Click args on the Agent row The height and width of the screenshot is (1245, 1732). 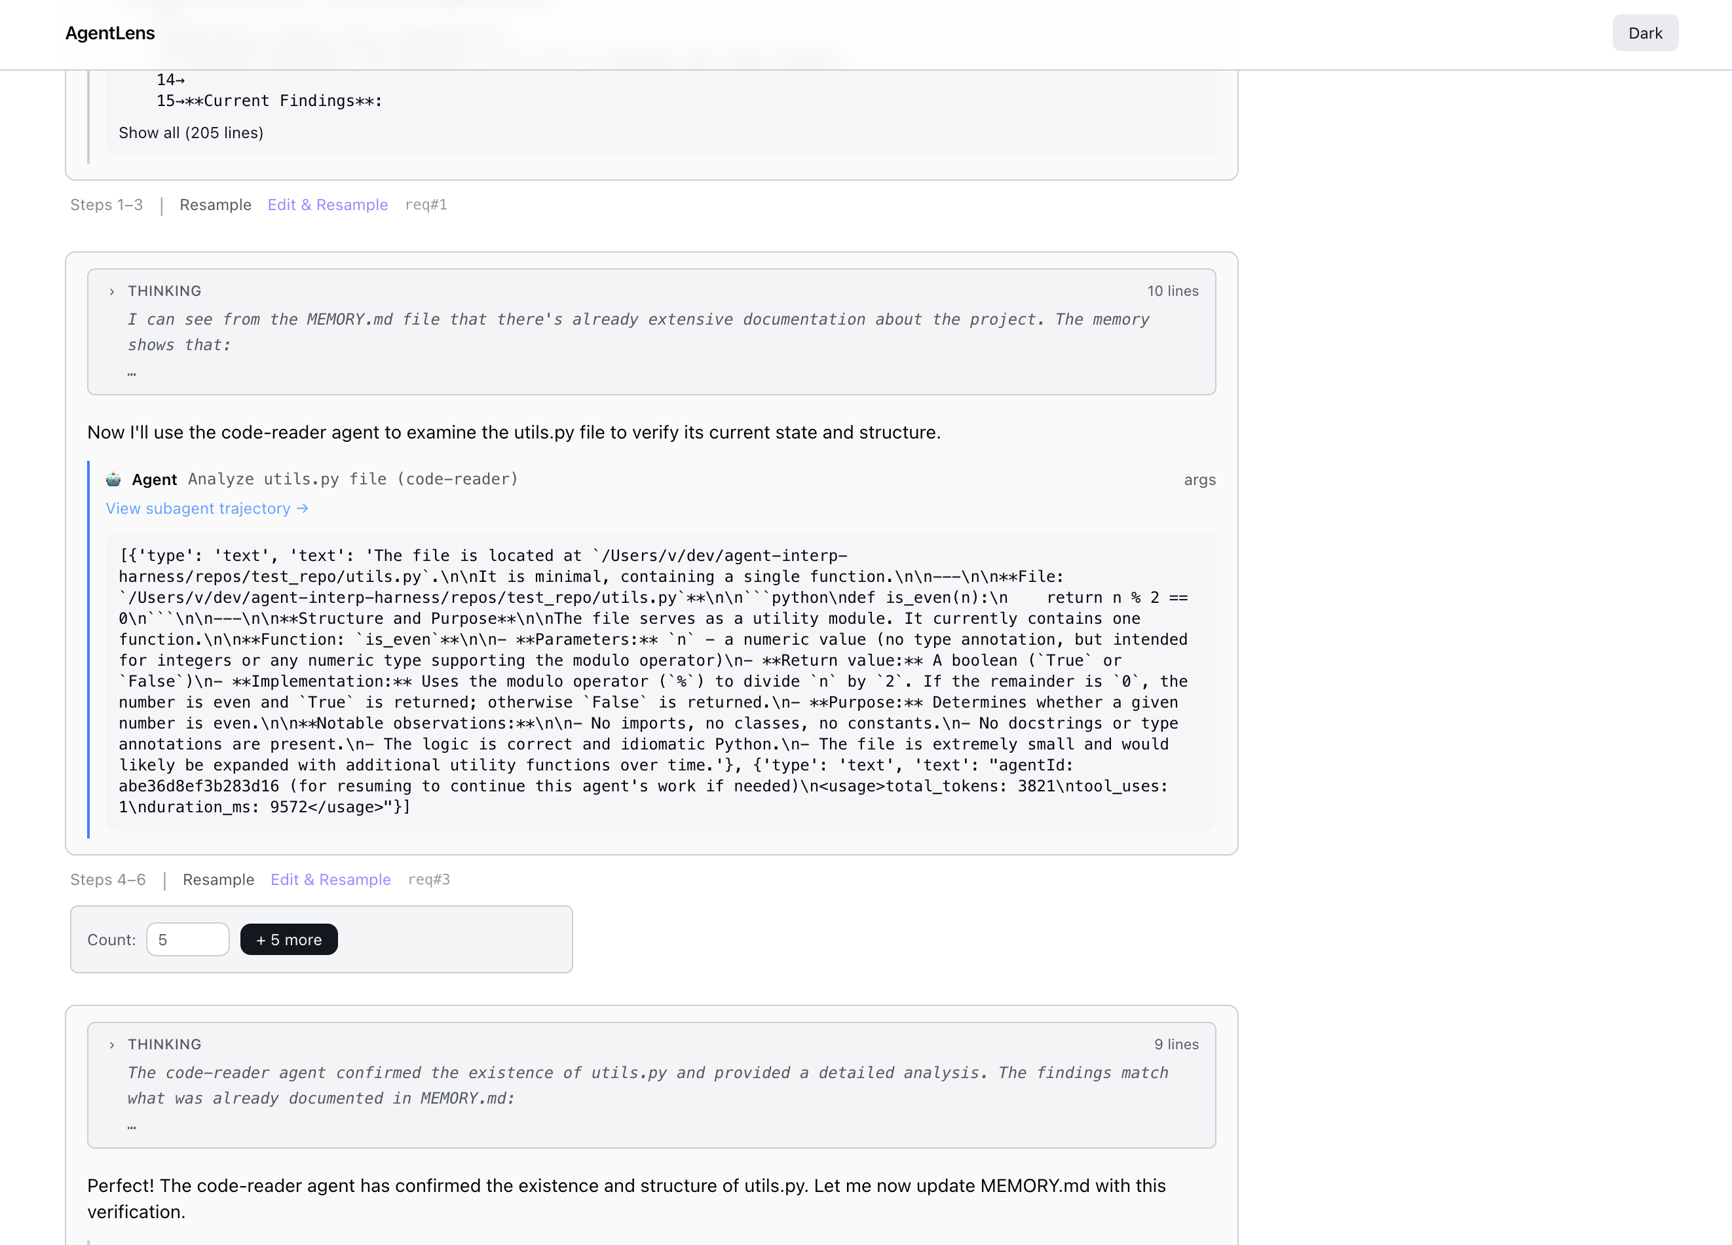point(1199,480)
